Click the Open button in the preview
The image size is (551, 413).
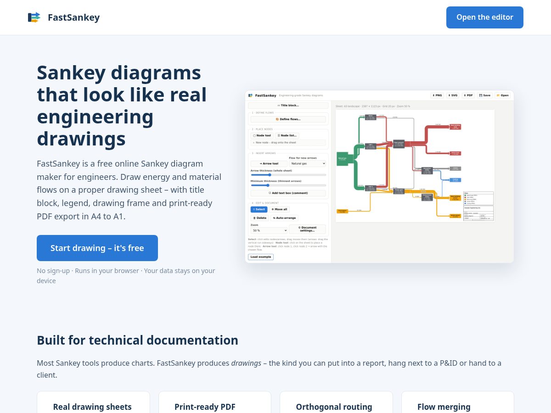502,95
